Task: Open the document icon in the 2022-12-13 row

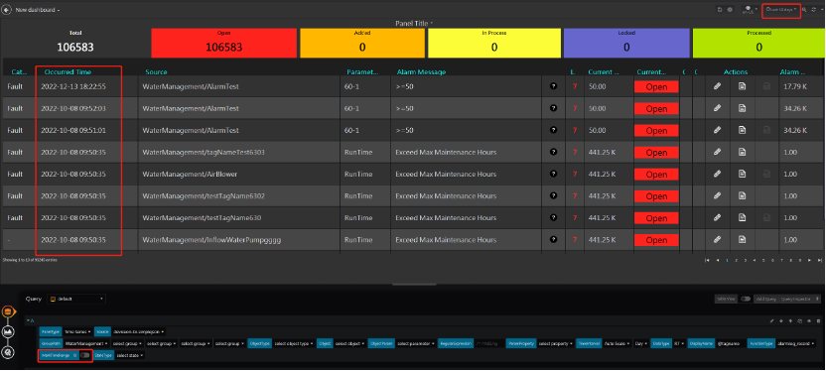Action: point(742,85)
